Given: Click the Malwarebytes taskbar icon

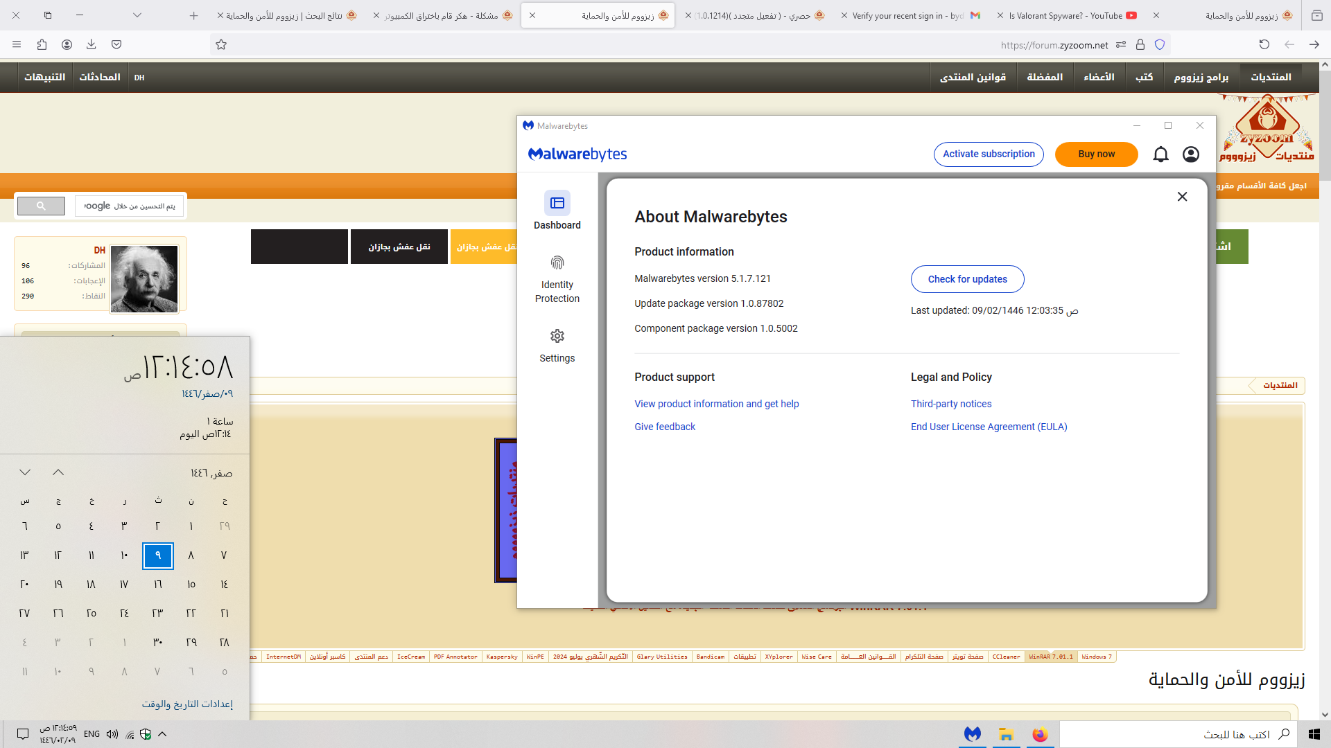Looking at the screenshot, I should (x=973, y=734).
